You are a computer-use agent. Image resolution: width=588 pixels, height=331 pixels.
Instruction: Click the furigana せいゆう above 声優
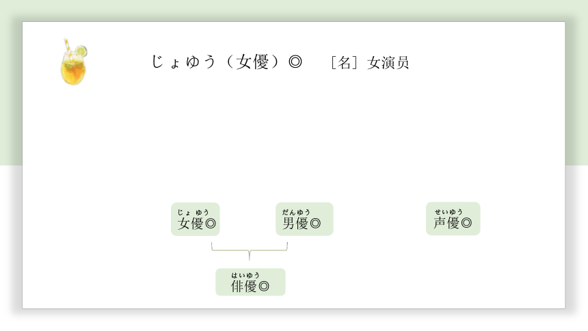[x=449, y=212]
